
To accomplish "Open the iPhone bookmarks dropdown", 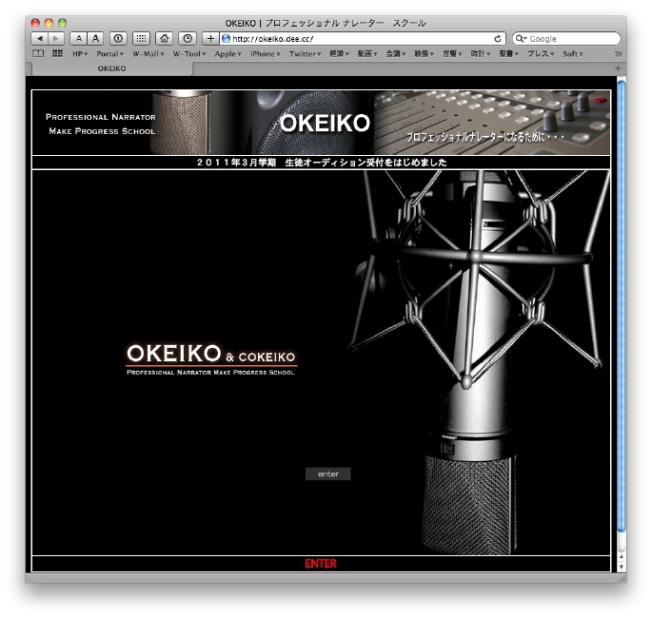I will click(x=265, y=54).
